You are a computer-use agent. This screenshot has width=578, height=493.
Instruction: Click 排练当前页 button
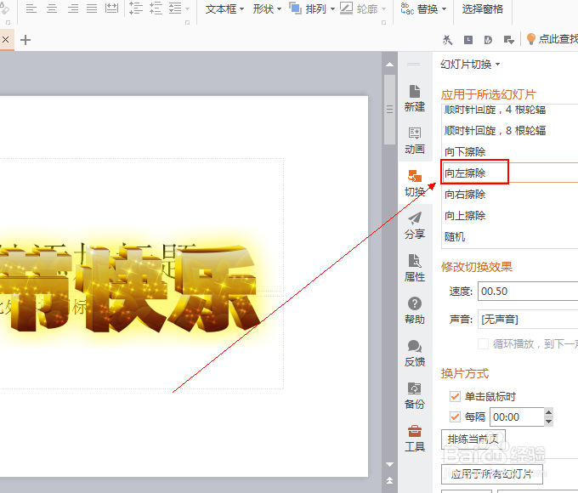[473, 439]
